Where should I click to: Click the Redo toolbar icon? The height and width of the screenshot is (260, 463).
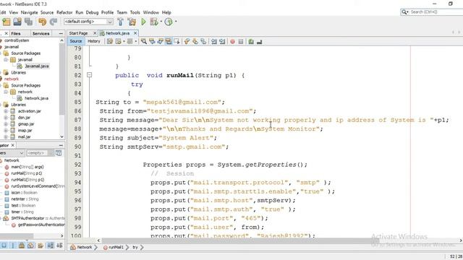point(53,22)
